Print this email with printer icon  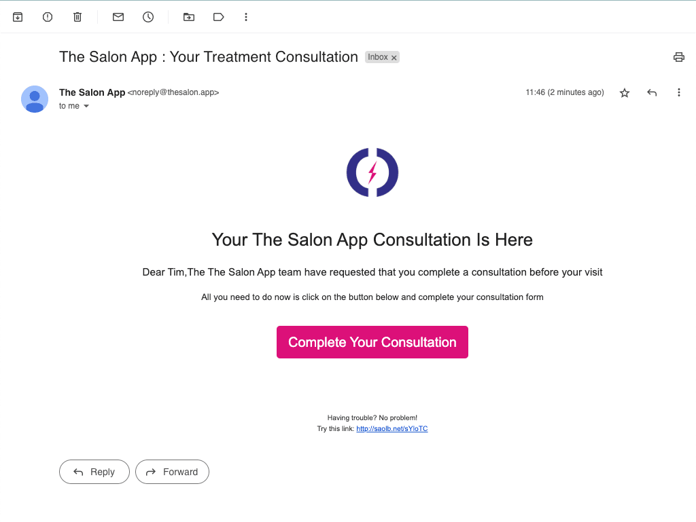click(678, 57)
